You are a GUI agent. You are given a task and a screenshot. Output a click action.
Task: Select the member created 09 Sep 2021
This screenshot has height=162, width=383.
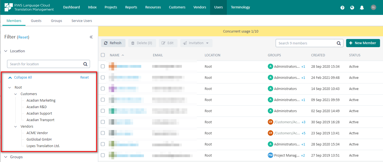pyautogui.click(x=103, y=100)
